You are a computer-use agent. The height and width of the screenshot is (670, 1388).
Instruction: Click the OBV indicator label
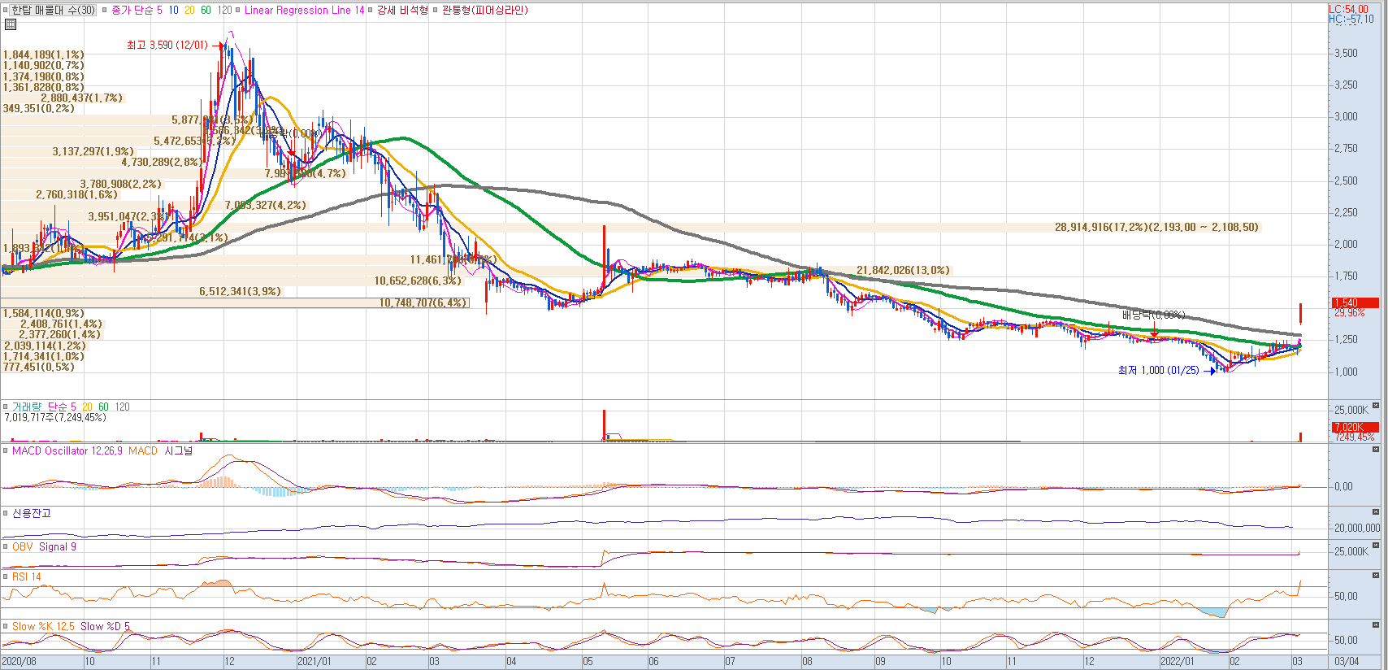tap(23, 546)
